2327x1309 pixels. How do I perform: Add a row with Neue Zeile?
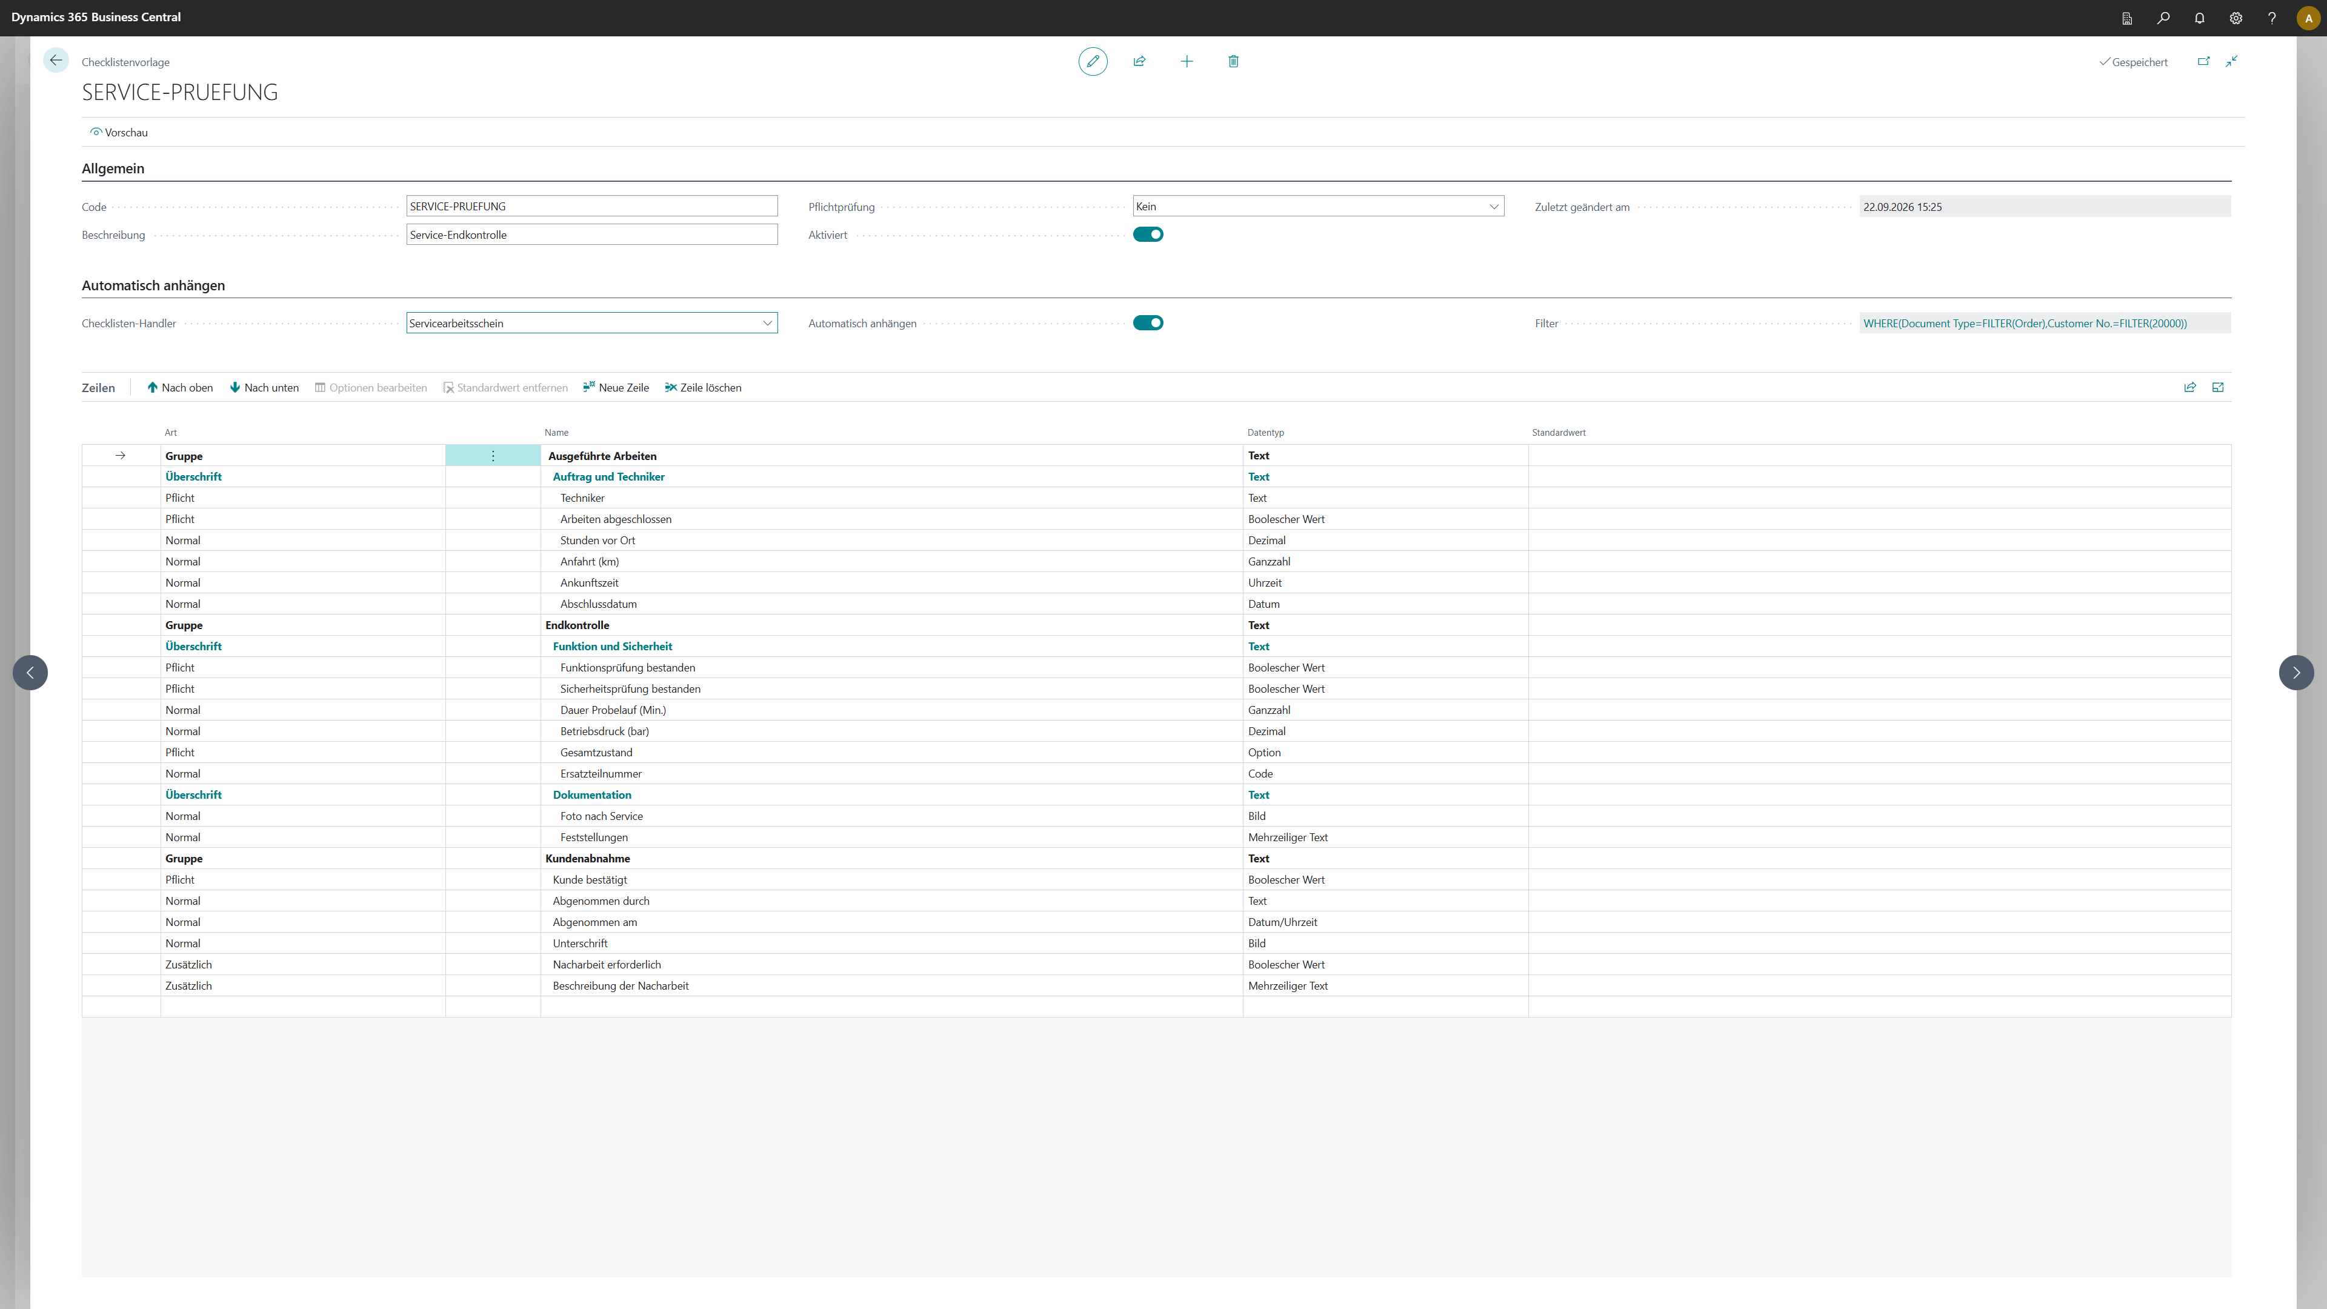pyautogui.click(x=616, y=388)
